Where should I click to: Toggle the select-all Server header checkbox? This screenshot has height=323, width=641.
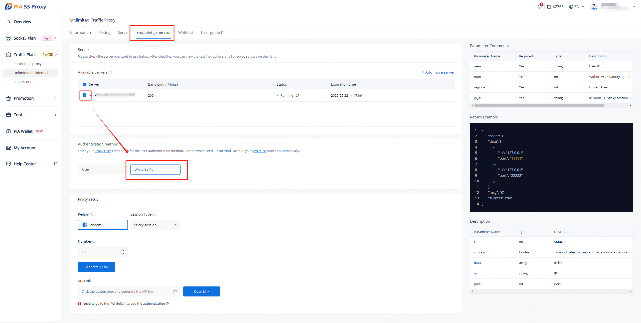pos(85,84)
